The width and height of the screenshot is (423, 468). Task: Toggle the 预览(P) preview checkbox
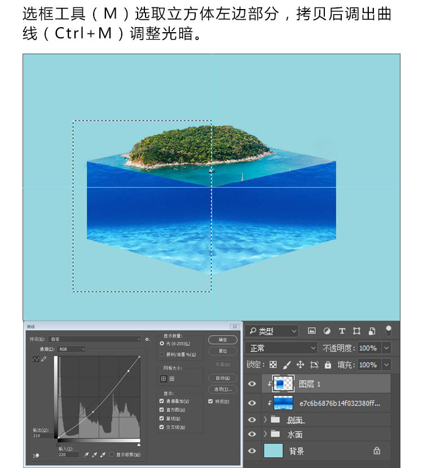point(210,401)
